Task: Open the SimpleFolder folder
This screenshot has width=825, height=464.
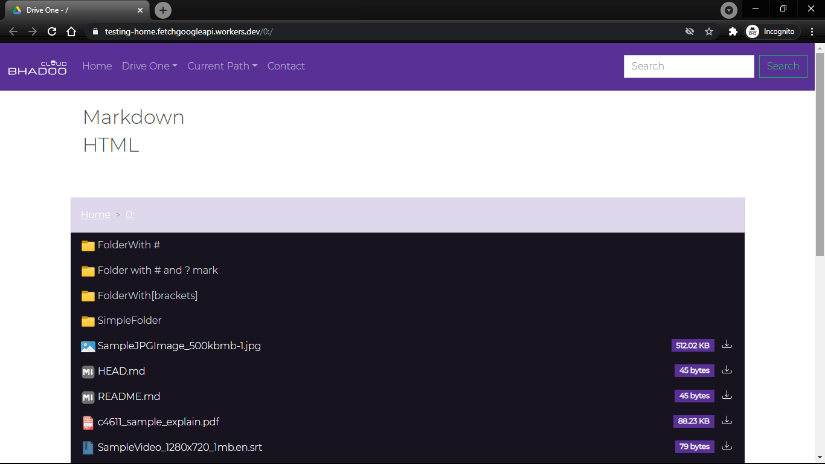Action: (x=129, y=321)
